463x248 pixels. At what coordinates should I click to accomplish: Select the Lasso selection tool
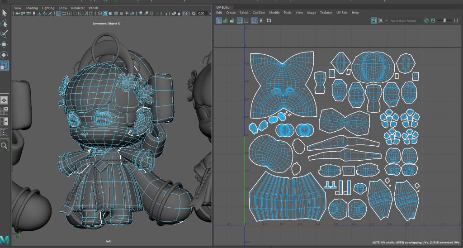pos(4,24)
